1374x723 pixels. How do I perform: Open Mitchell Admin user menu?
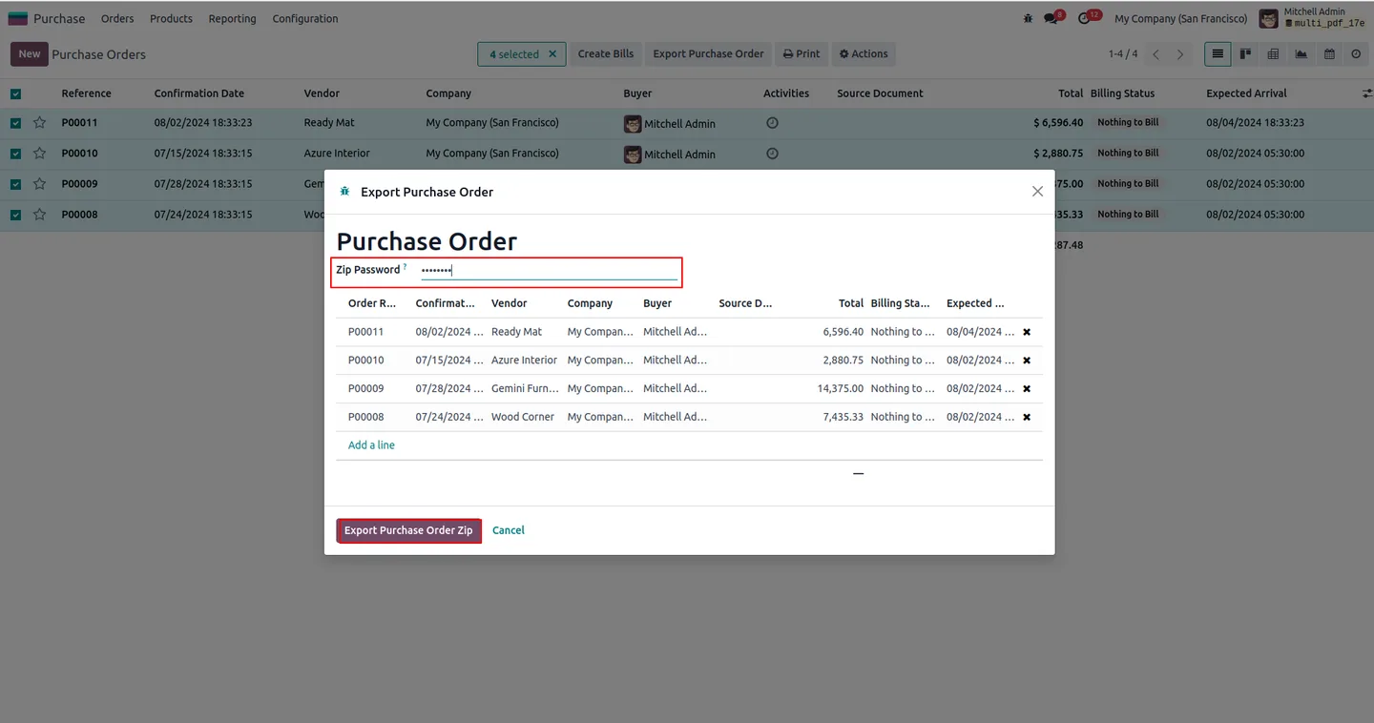click(x=1312, y=18)
